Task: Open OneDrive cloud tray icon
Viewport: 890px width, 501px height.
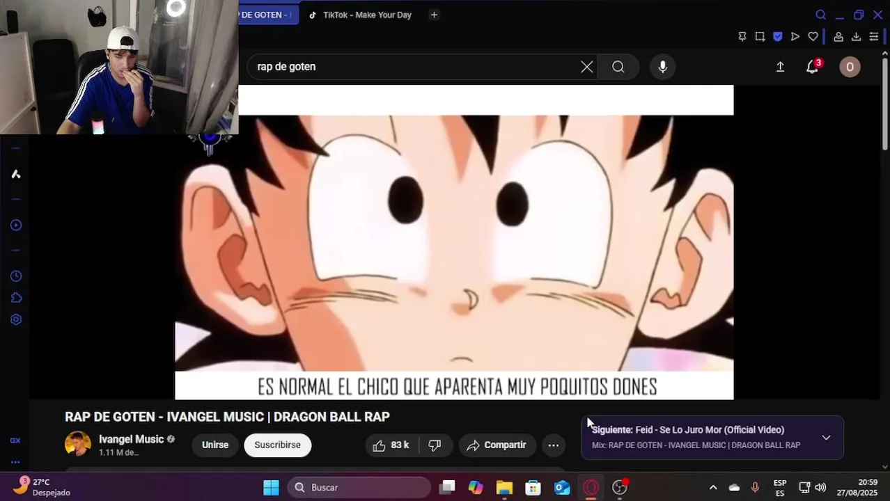Action: point(734,487)
